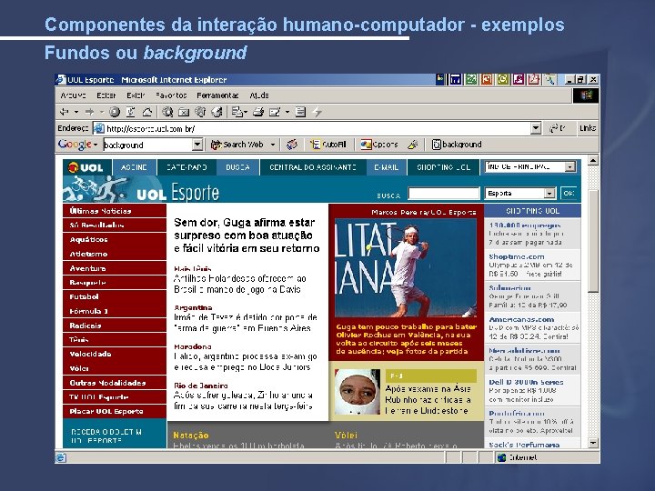Open the Índice Principal dropdown on UOL bar
The height and width of the screenshot is (491, 655).
(x=569, y=167)
